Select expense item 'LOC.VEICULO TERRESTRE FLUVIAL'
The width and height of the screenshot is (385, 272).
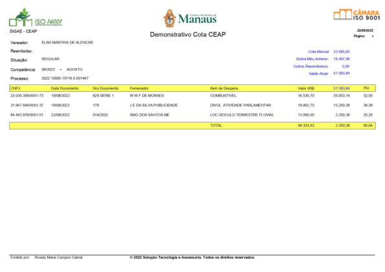(242, 115)
